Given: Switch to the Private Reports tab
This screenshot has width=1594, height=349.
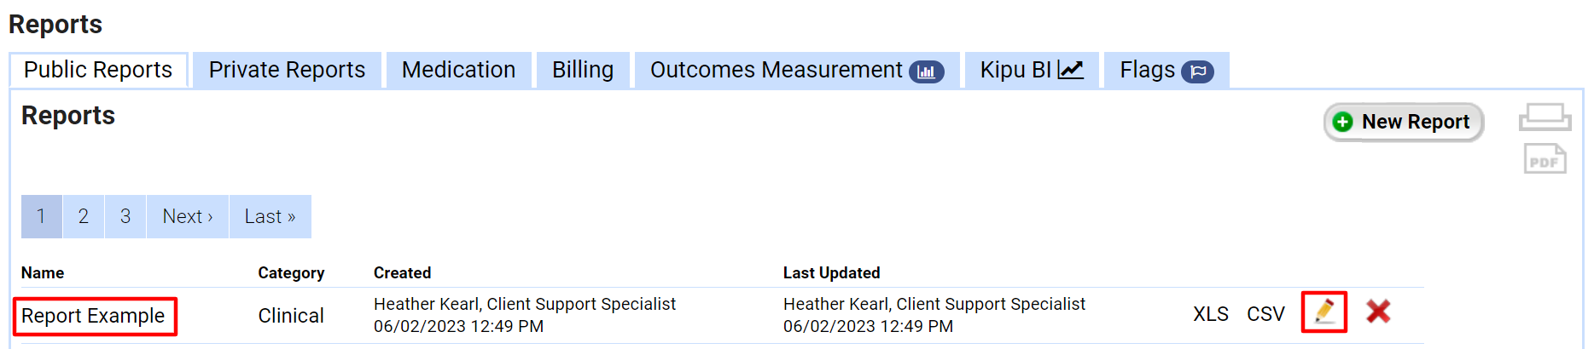Looking at the screenshot, I should coord(287,70).
